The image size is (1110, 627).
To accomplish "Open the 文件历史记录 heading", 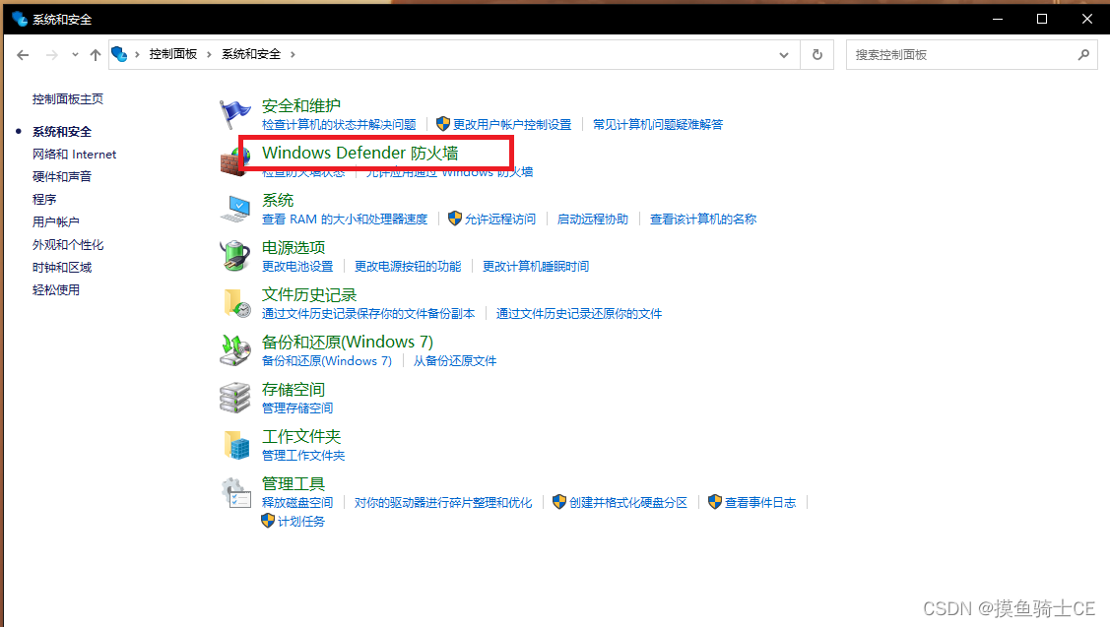I will (309, 295).
